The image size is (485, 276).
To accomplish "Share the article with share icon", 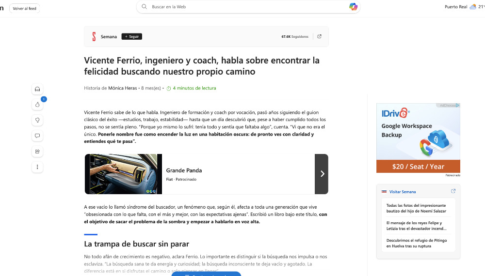I will click(37, 151).
